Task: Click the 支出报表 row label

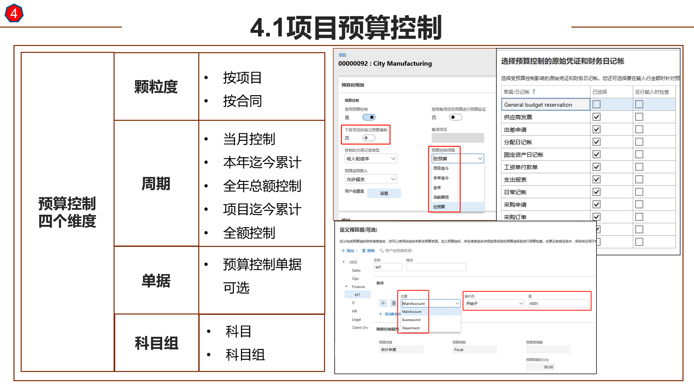Action: 515,180
